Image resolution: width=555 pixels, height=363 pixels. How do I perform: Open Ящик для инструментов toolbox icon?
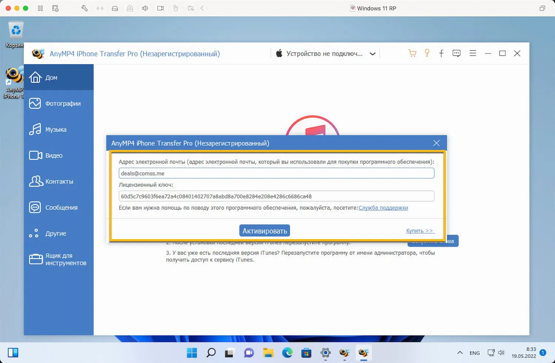(x=36, y=259)
